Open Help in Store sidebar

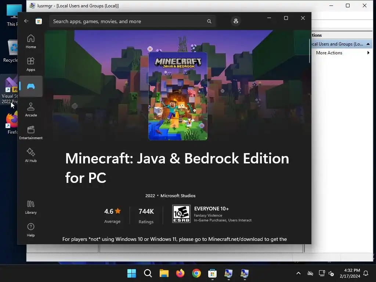click(31, 230)
